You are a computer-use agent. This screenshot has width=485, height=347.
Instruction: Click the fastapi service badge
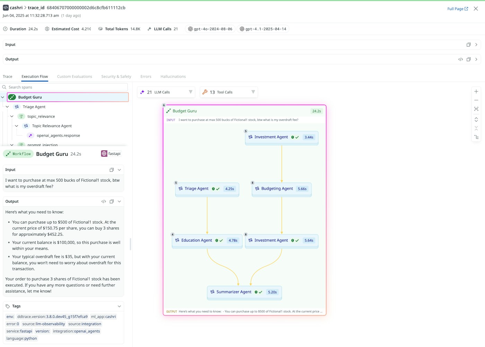click(x=111, y=154)
